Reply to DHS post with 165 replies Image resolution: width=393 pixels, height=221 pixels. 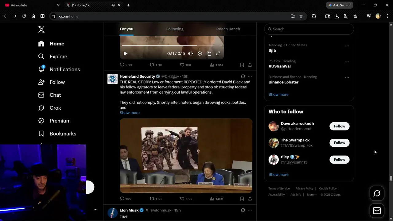[126, 199]
